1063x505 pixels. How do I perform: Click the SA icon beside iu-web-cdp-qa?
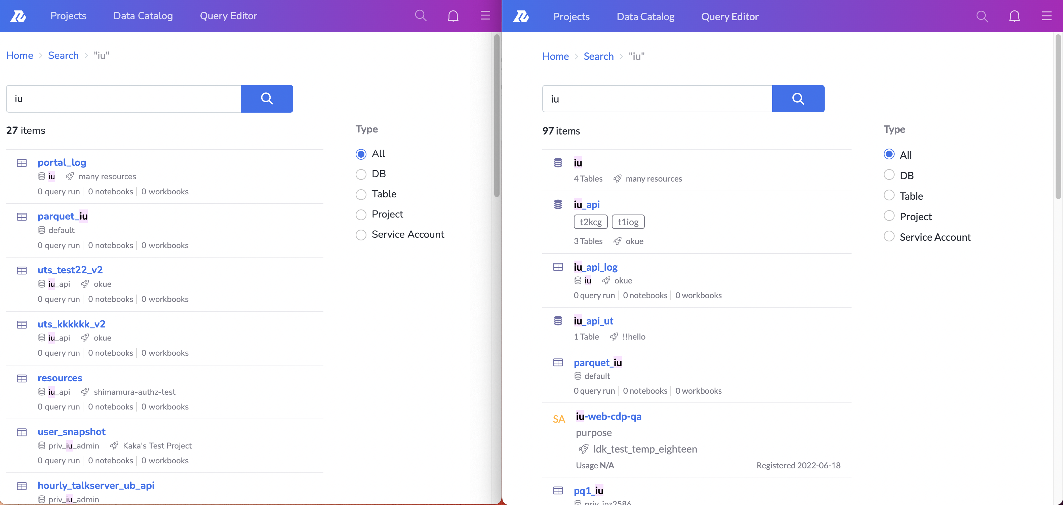click(559, 419)
